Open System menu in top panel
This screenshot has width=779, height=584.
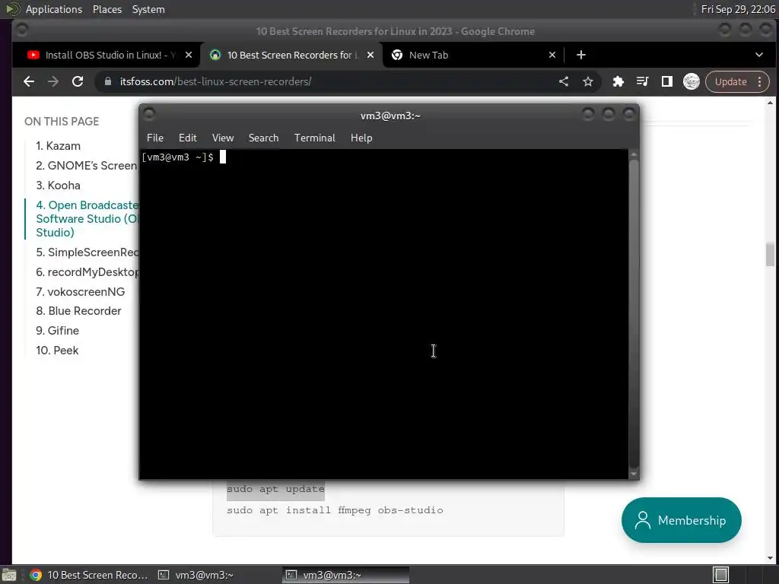click(x=148, y=9)
